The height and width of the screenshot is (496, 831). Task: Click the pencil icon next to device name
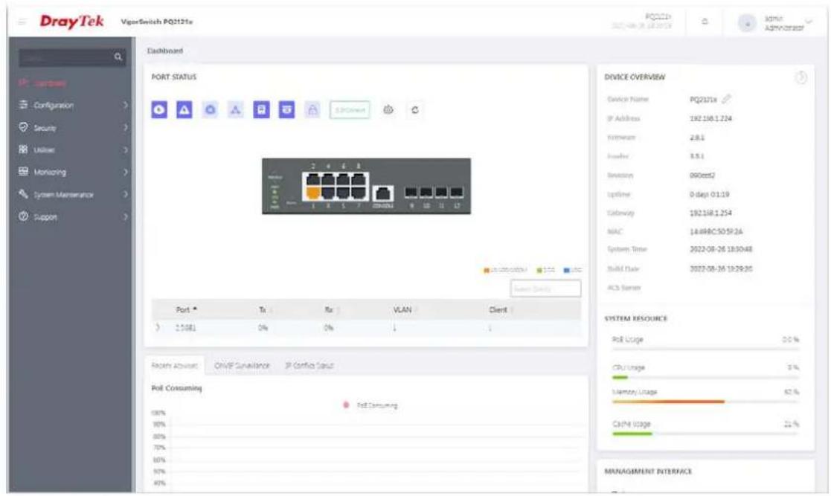(726, 99)
